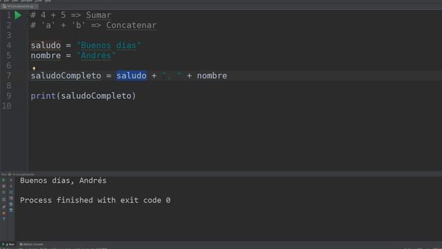The width and height of the screenshot is (442, 249).
Task: Open the Concatenacion.py editor tab
Action: coord(19,6)
